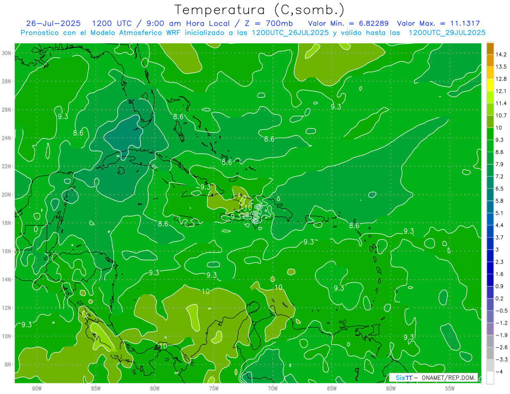The height and width of the screenshot is (394, 510).
Task: Click the 10.7 value on the colorbar
Action: (501, 116)
